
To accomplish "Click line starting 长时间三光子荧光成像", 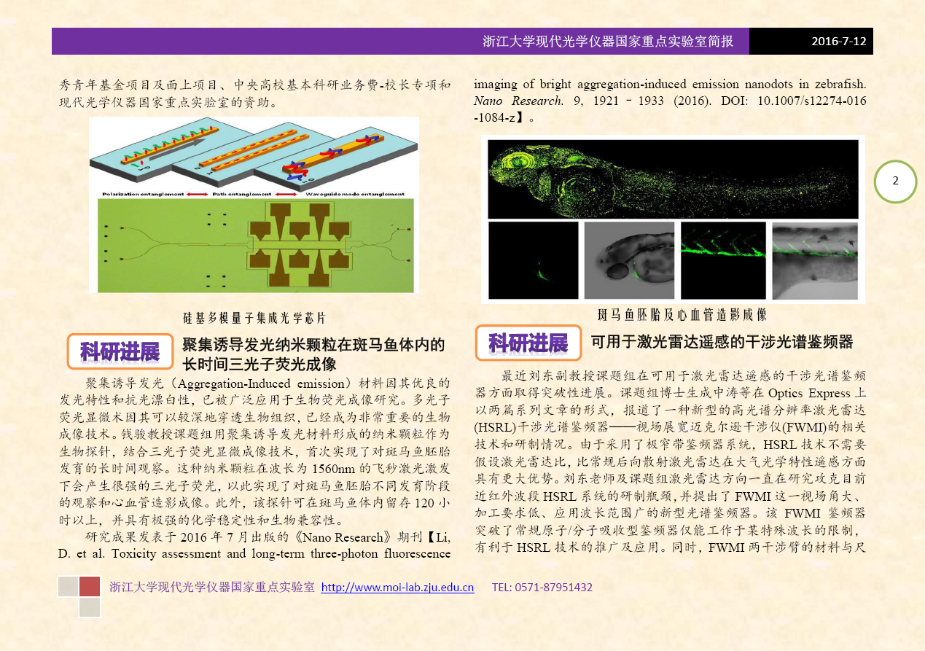I will (259, 364).
